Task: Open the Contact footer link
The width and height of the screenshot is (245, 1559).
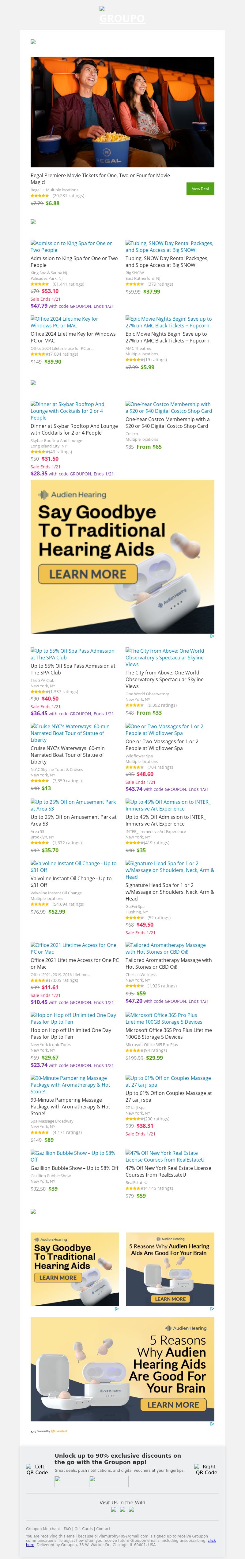Action: (x=103, y=1529)
